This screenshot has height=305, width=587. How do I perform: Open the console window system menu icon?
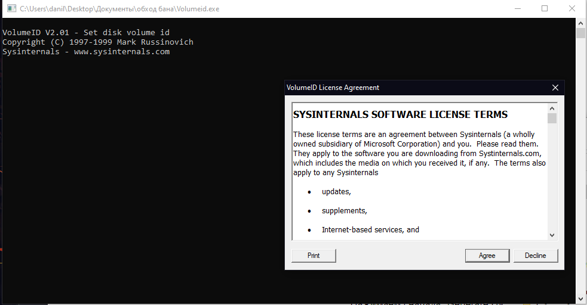[x=11, y=8]
